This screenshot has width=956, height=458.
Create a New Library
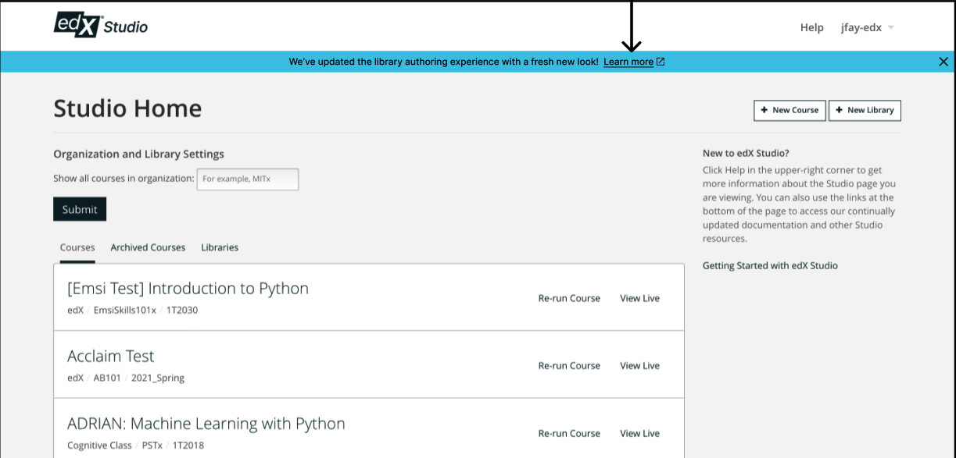tap(865, 110)
